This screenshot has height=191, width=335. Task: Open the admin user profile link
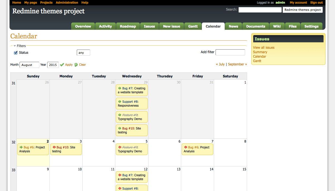[280, 3]
